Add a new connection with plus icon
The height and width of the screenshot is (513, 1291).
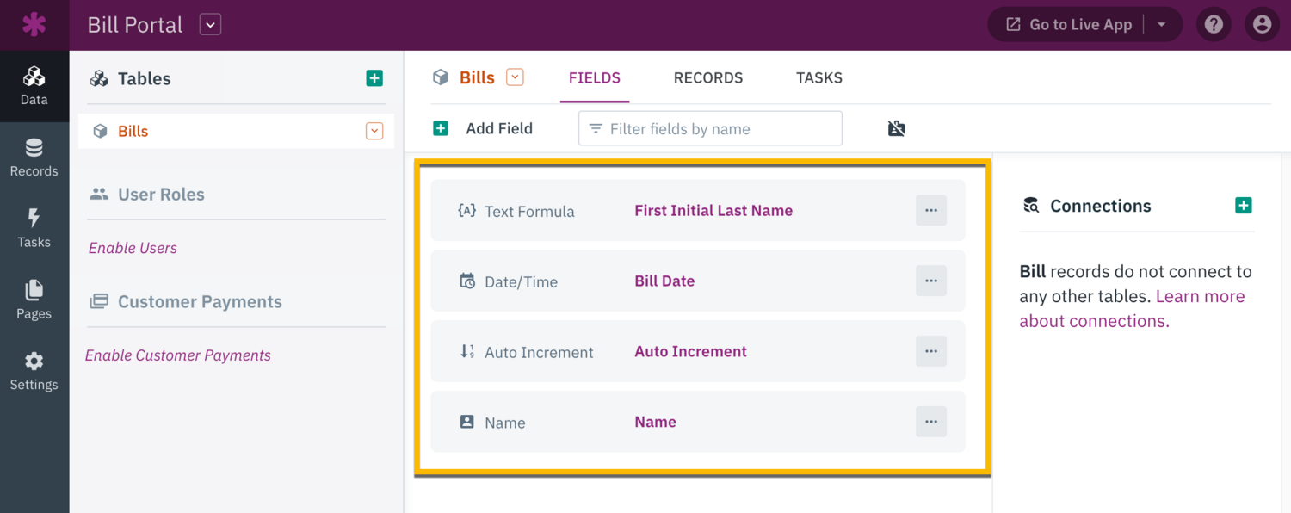pos(1243,206)
